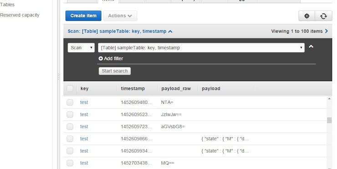Click the Create item button
The height and width of the screenshot is (169, 337).
(x=83, y=15)
